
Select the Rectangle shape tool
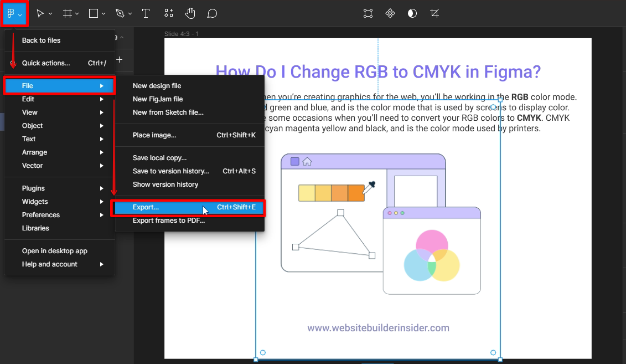(94, 14)
